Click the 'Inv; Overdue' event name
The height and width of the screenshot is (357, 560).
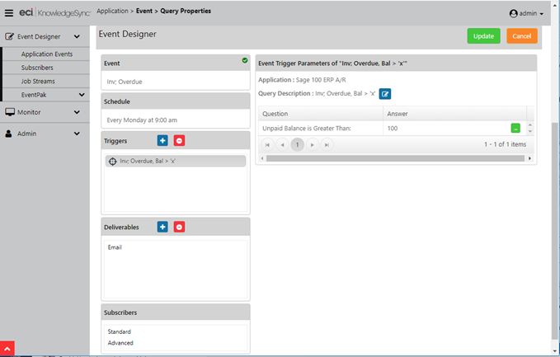[x=125, y=82]
